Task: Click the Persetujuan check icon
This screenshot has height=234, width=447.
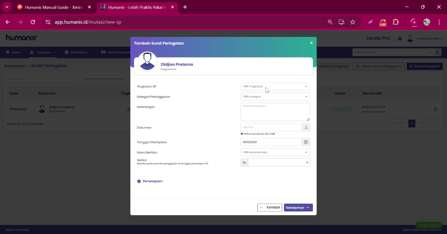Action: (139, 181)
